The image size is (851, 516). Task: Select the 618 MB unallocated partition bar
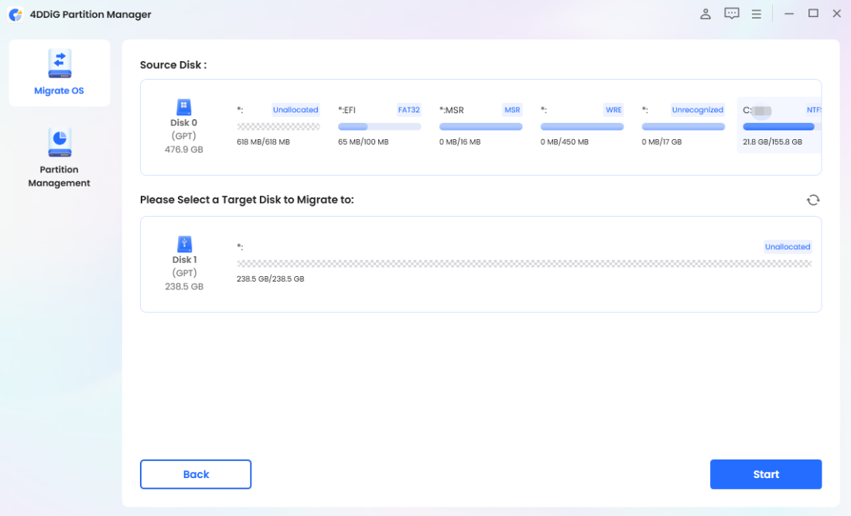[x=279, y=126]
